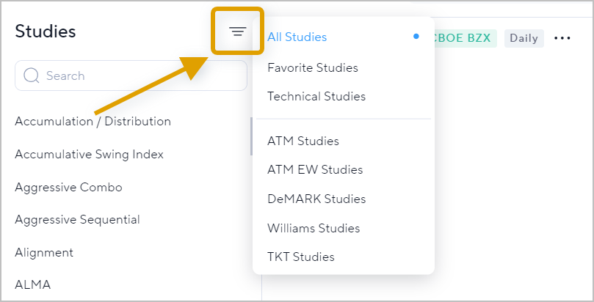Select Aggressive Combo study

[68, 187]
